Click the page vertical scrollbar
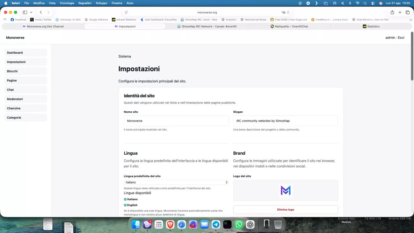 click(x=412, y=56)
